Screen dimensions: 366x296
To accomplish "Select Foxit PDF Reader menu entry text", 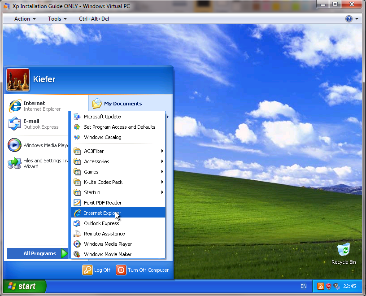I will 103,203.
